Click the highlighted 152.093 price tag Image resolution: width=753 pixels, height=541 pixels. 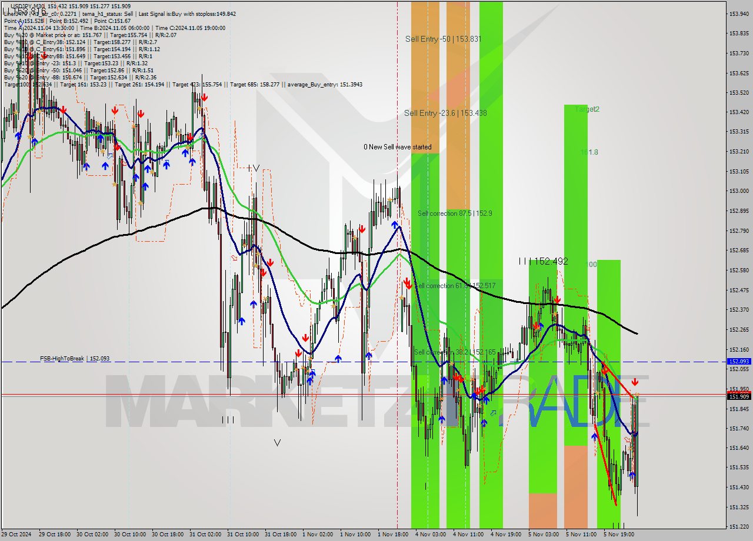(x=739, y=362)
